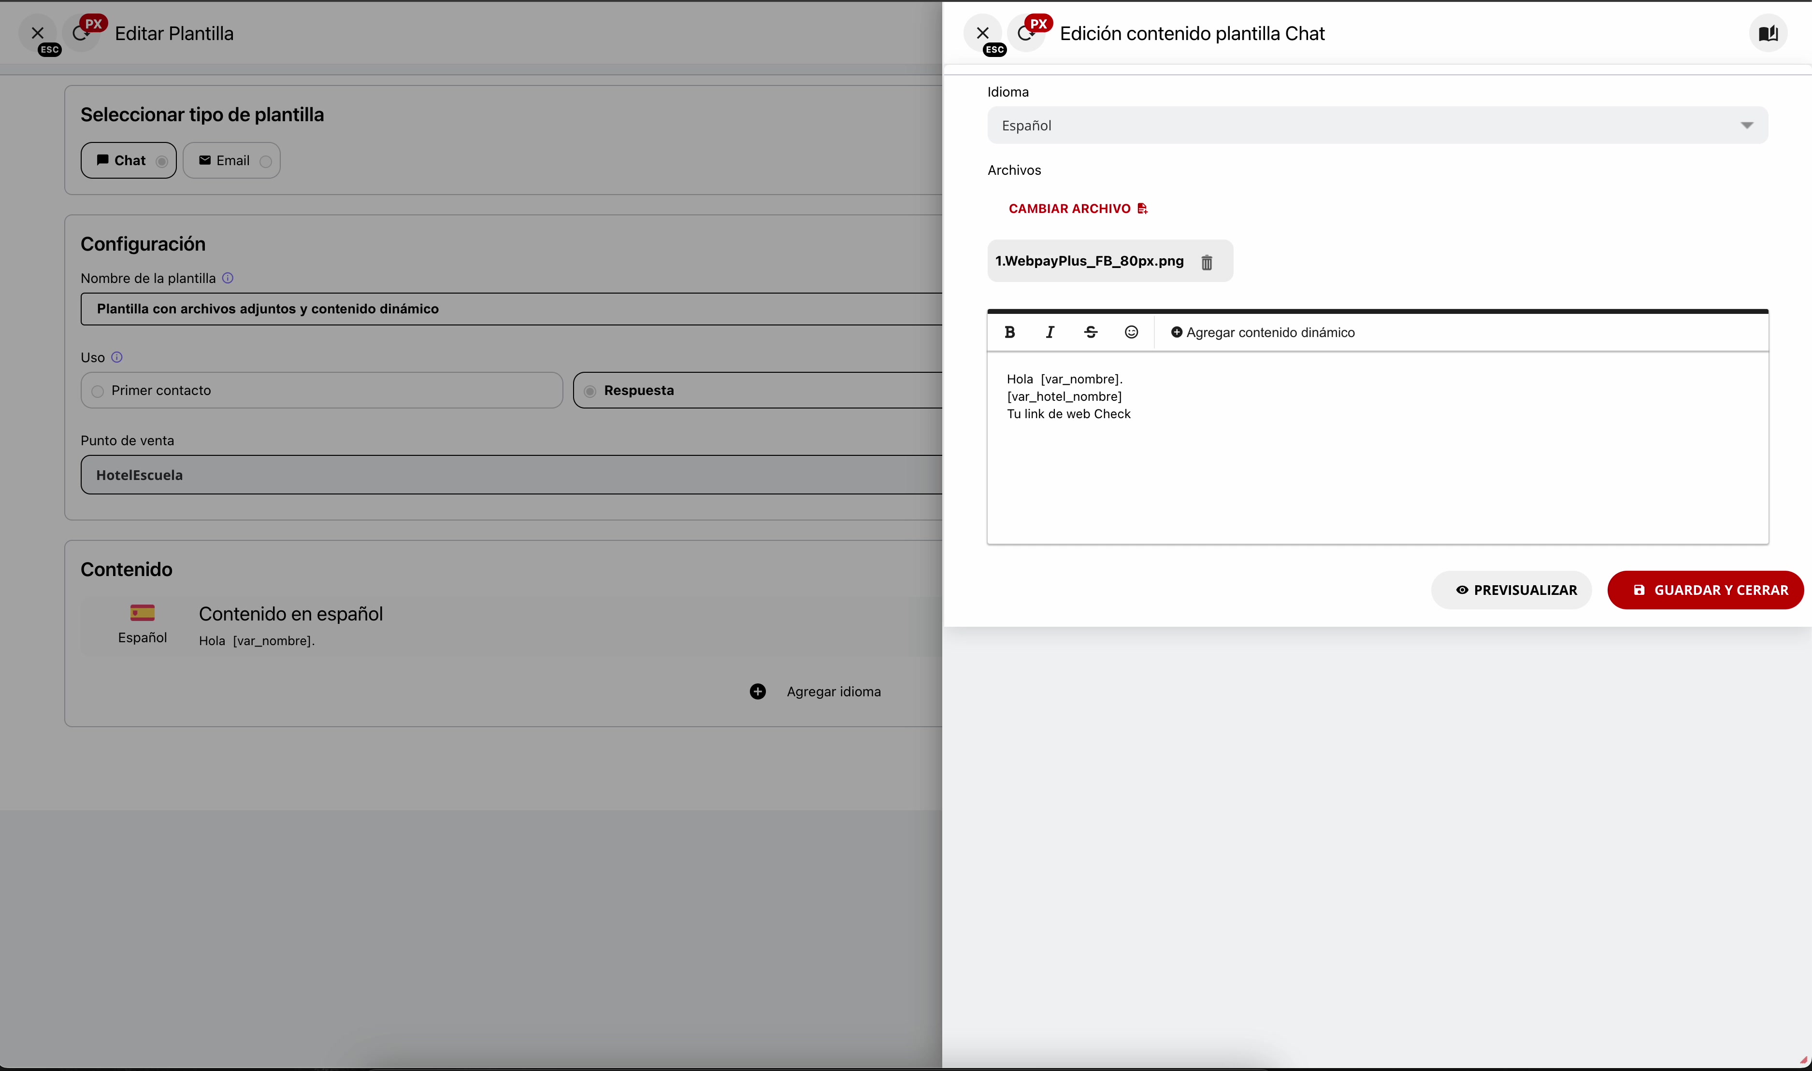
Task: Click the info icon next to Uso
Action: pos(117,357)
